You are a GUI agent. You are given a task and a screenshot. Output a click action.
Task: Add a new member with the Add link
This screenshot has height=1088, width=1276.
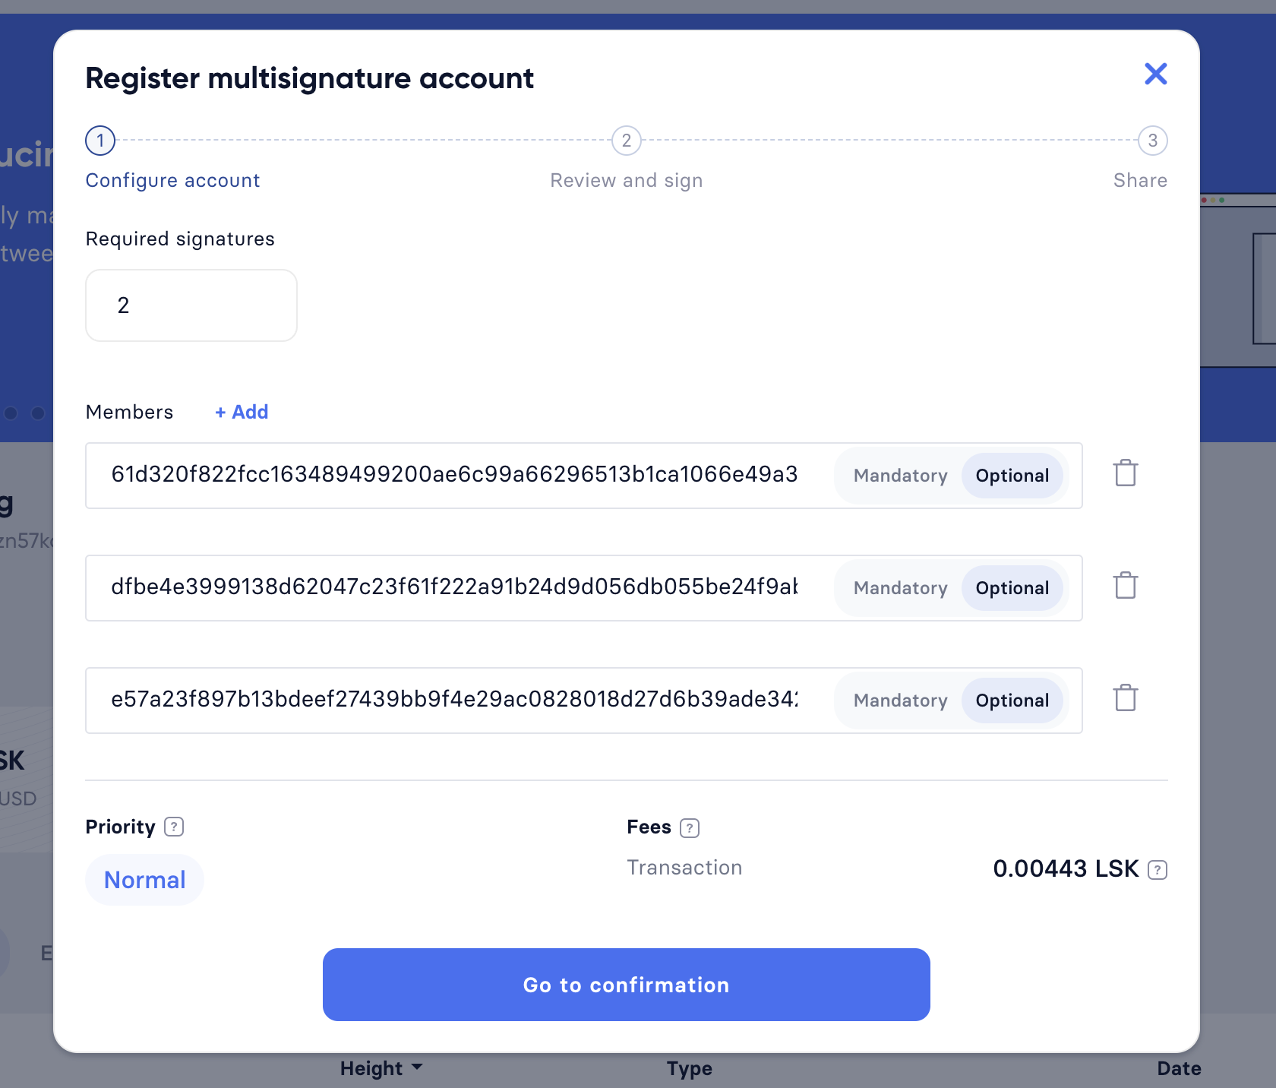241,411
